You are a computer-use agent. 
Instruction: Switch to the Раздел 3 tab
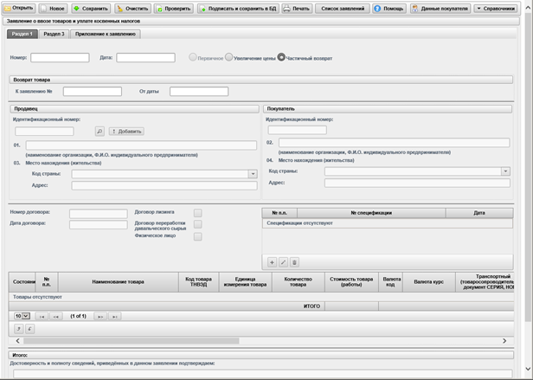pyautogui.click(x=55, y=34)
